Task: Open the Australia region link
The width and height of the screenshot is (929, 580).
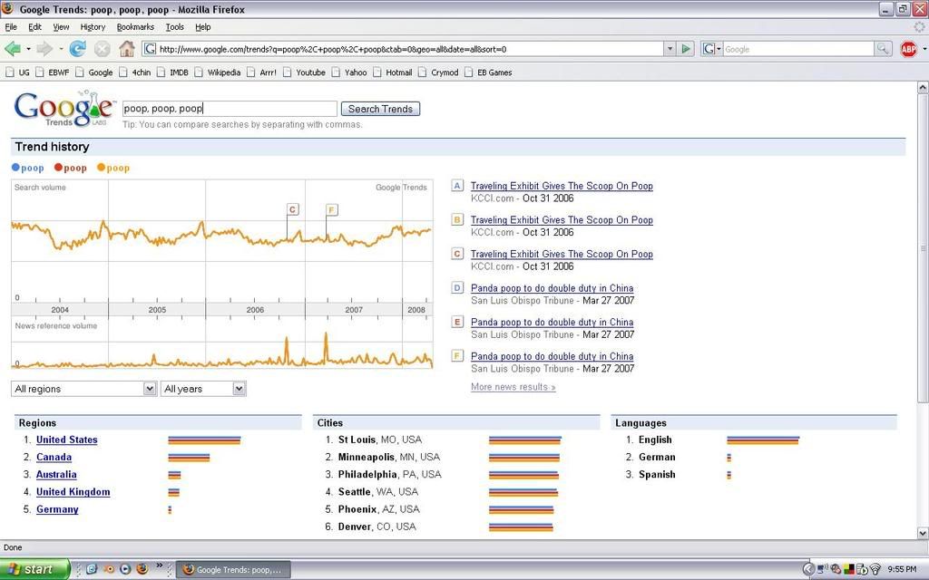Action: click(56, 475)
